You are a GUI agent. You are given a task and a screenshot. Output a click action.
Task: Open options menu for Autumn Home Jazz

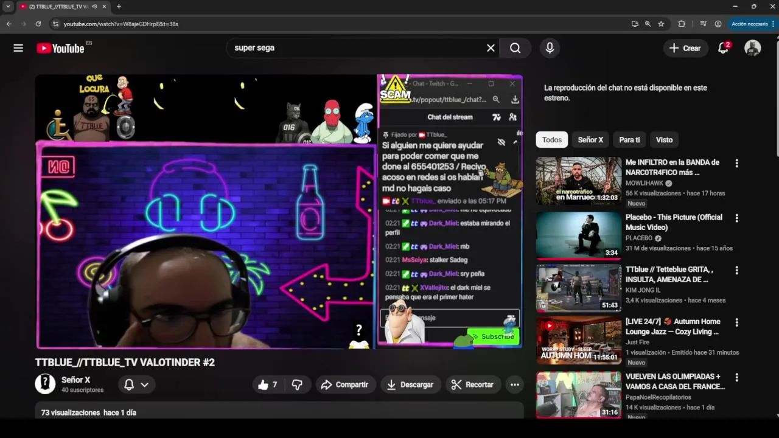tap(736, 322)
